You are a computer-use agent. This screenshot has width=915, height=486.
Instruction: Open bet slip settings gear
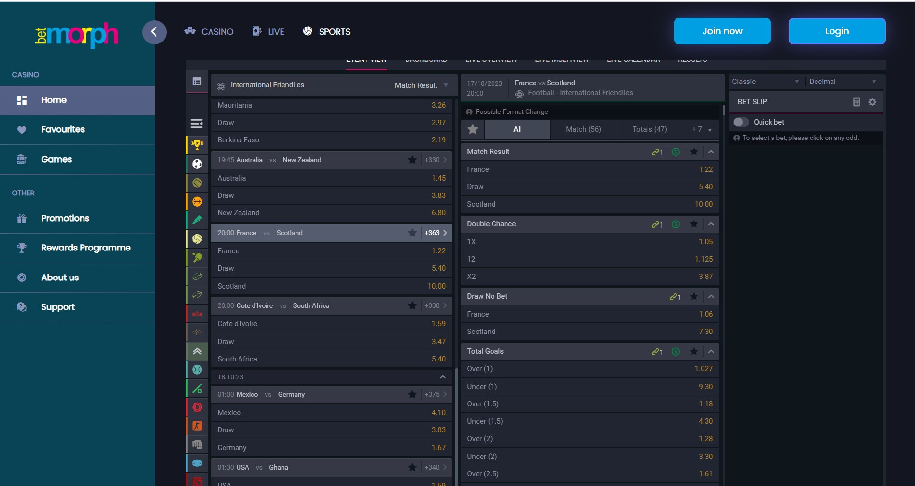point(872,102)
